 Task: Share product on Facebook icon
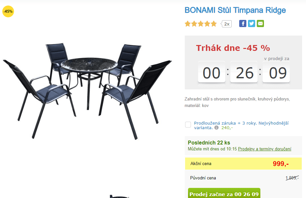[242, 23]
